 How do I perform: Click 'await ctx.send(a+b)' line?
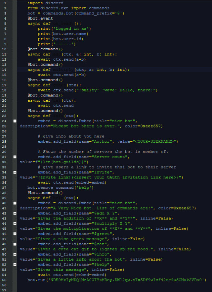[62, 59]
